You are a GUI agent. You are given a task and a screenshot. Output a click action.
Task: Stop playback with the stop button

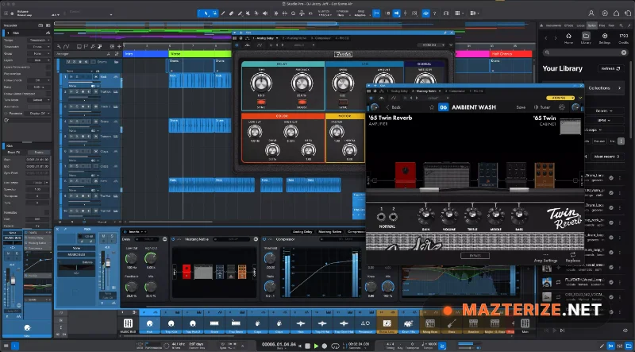tap(307, 346)
